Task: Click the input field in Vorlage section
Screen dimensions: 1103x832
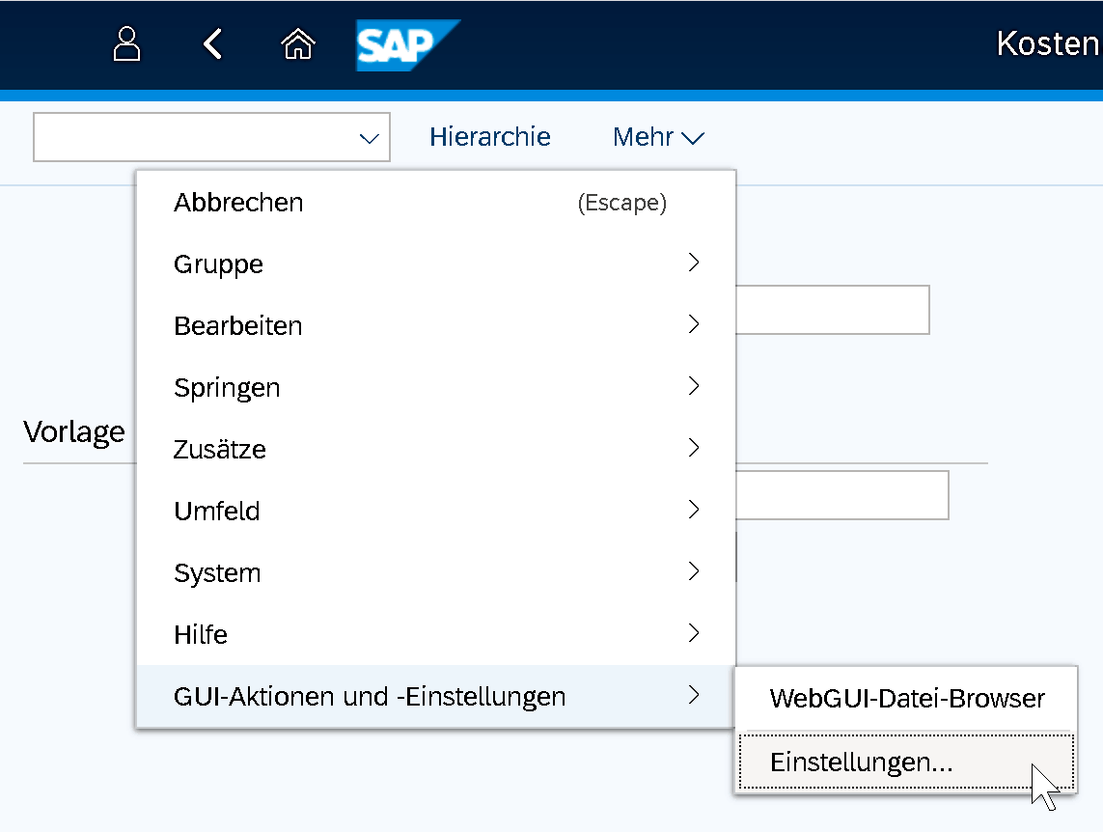Action: point(842,495)
